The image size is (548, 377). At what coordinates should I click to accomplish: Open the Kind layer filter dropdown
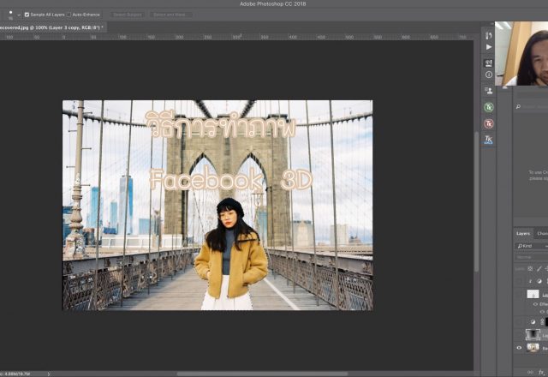coord(531,246)
